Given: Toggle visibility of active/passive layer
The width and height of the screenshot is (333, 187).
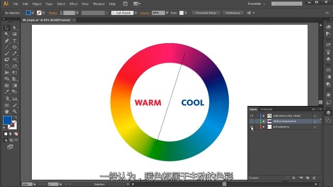Looking at the screenshot, I should [x=252, y=127].
